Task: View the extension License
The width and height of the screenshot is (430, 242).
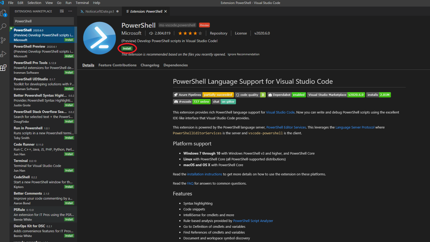Action: (240, 33)
